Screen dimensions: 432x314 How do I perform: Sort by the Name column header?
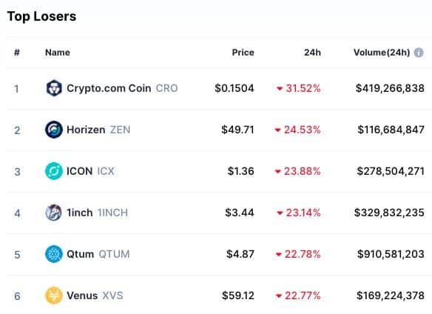point(58,53)
